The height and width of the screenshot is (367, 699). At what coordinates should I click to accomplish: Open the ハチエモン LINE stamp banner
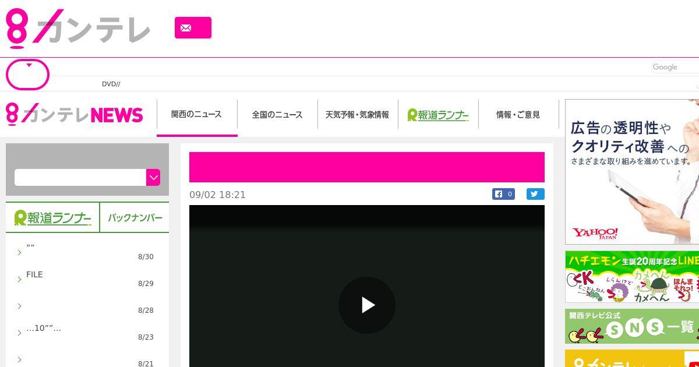(632, 277)
